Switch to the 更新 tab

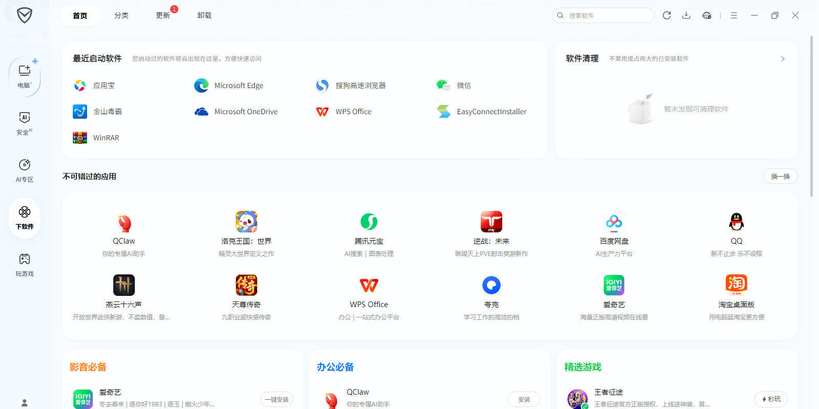click(163, 15)
